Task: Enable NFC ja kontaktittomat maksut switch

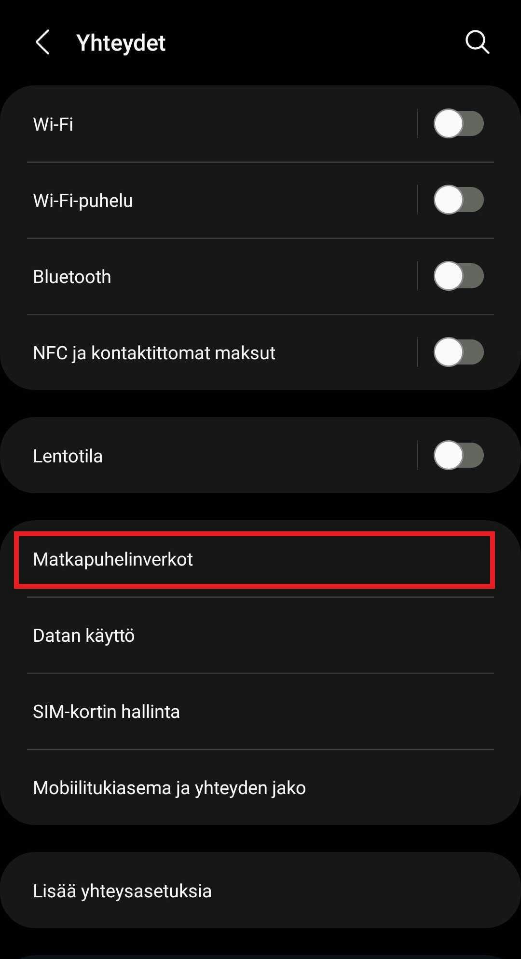Action: pyautogui.click(x=458, y=352)
